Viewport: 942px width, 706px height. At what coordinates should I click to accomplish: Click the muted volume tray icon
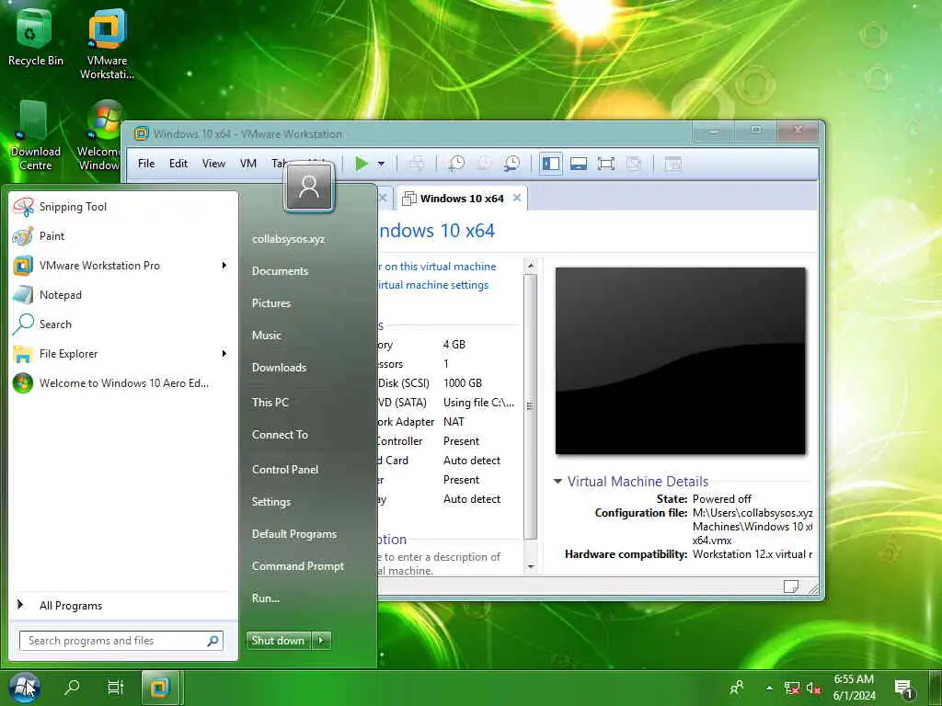813,688
